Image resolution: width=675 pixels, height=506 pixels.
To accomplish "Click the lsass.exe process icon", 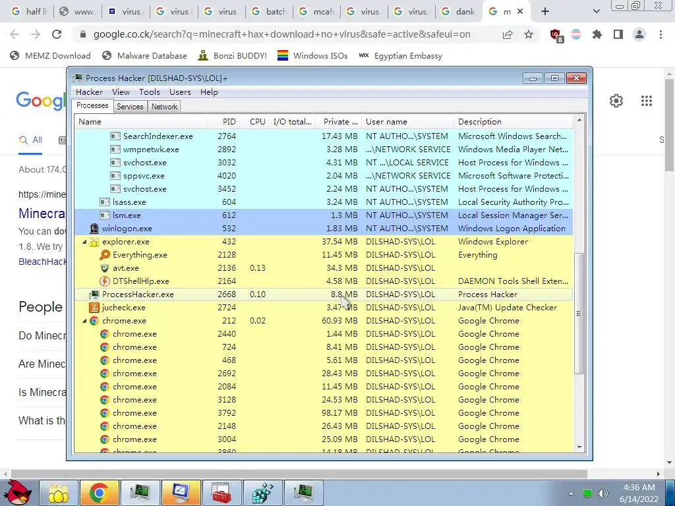I will tap(105, 202).
